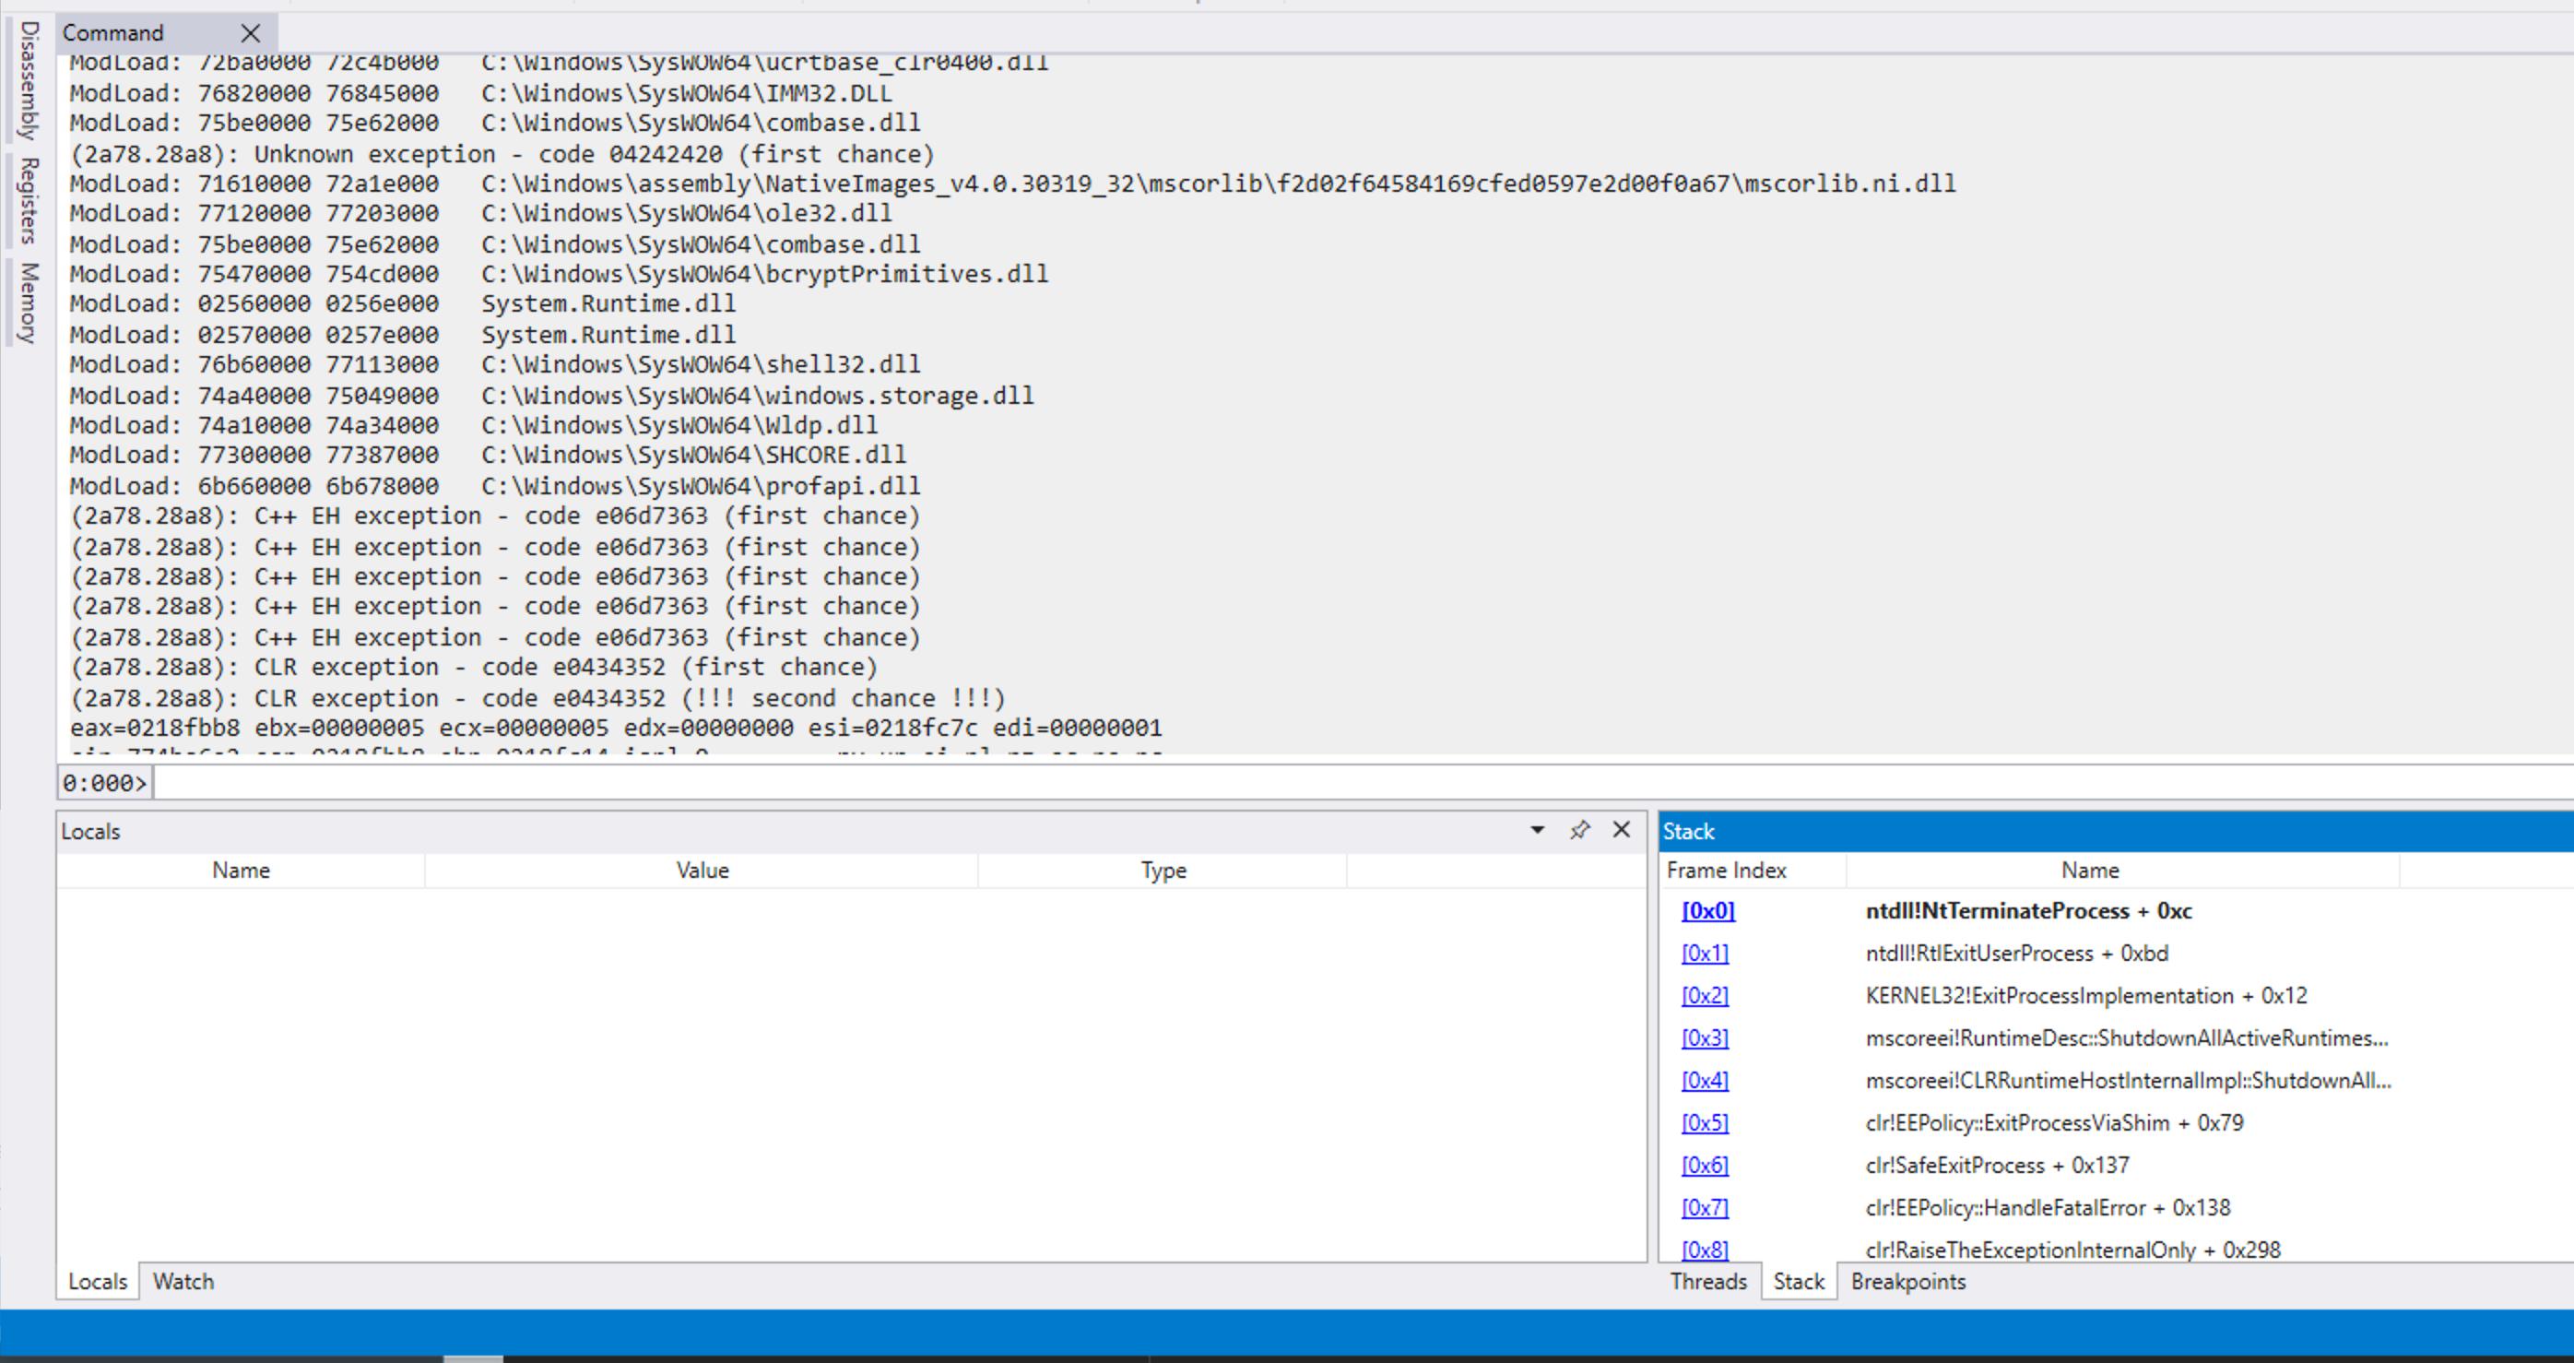Switch to the Threads tab
Screen dimensions: 2574x1363
[x=1707, y=1282]
